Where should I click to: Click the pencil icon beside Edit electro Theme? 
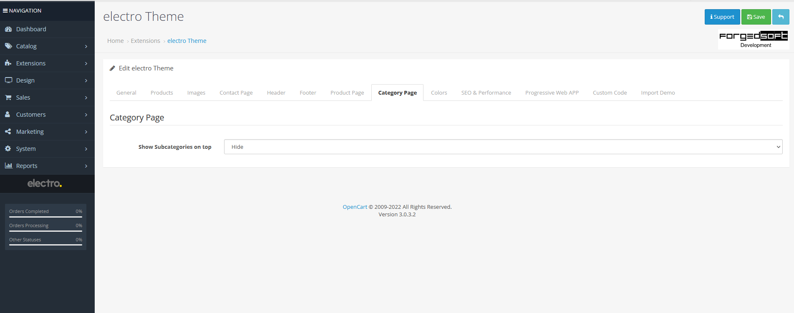coord(112,68)
